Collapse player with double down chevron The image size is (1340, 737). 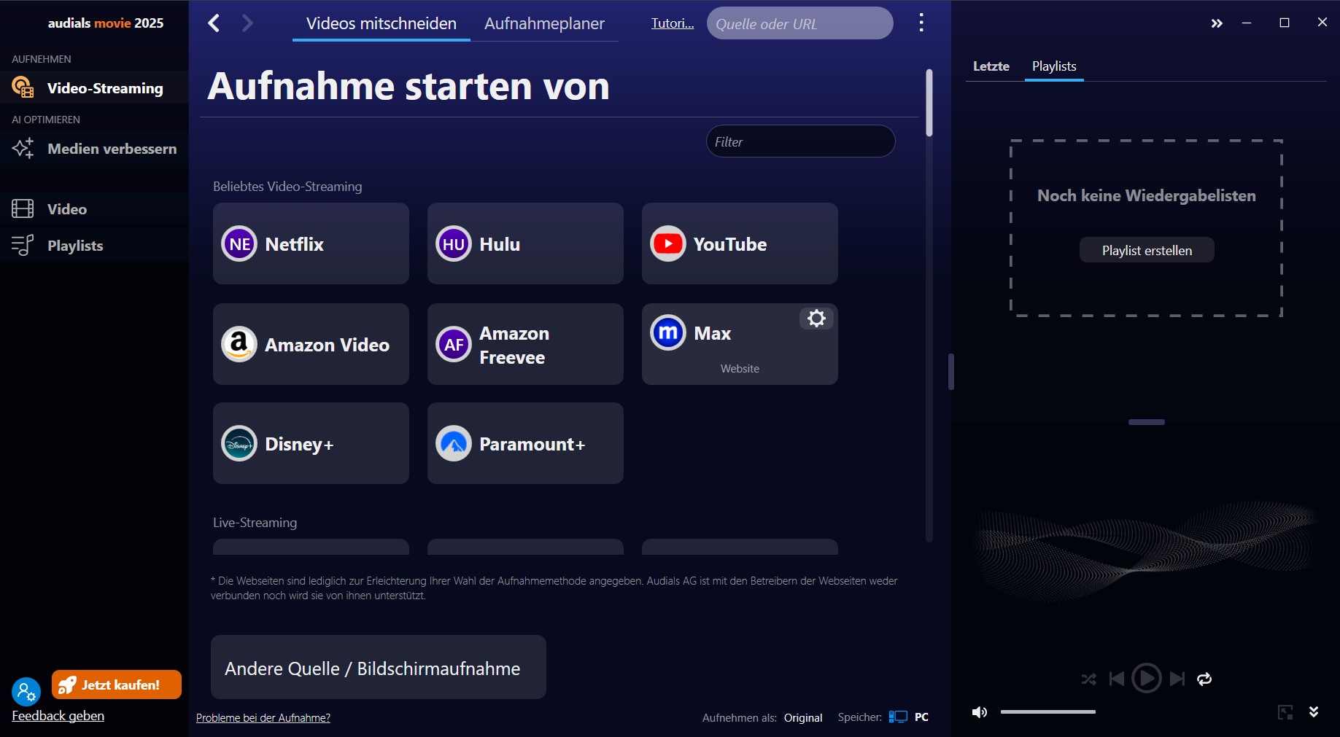[x=1314, y=712]
